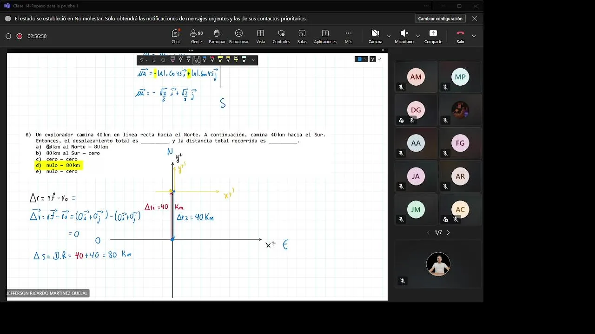
Task: Raise hand with Participar
Action: point(217,36)
